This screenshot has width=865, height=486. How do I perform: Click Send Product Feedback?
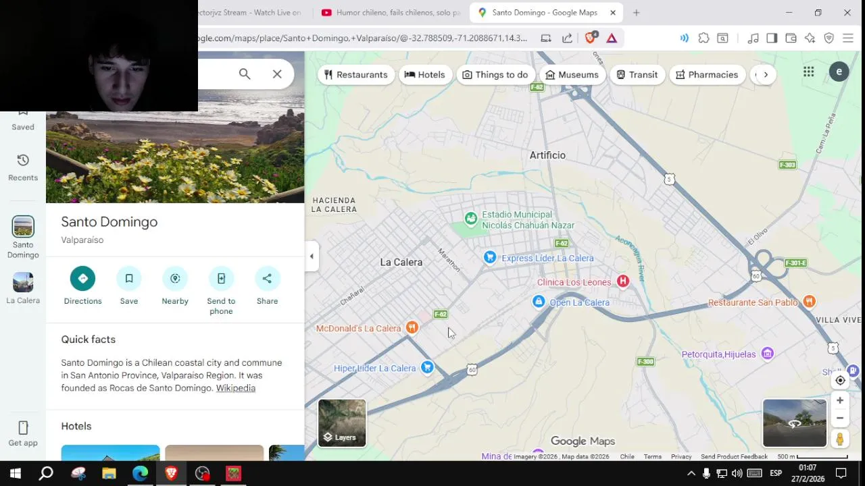[x=734, y=457]
